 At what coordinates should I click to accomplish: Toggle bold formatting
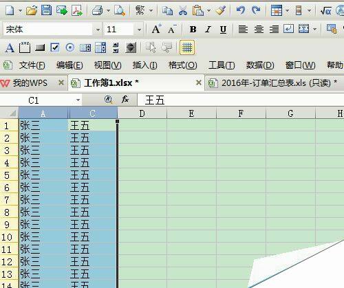[193, 29]
